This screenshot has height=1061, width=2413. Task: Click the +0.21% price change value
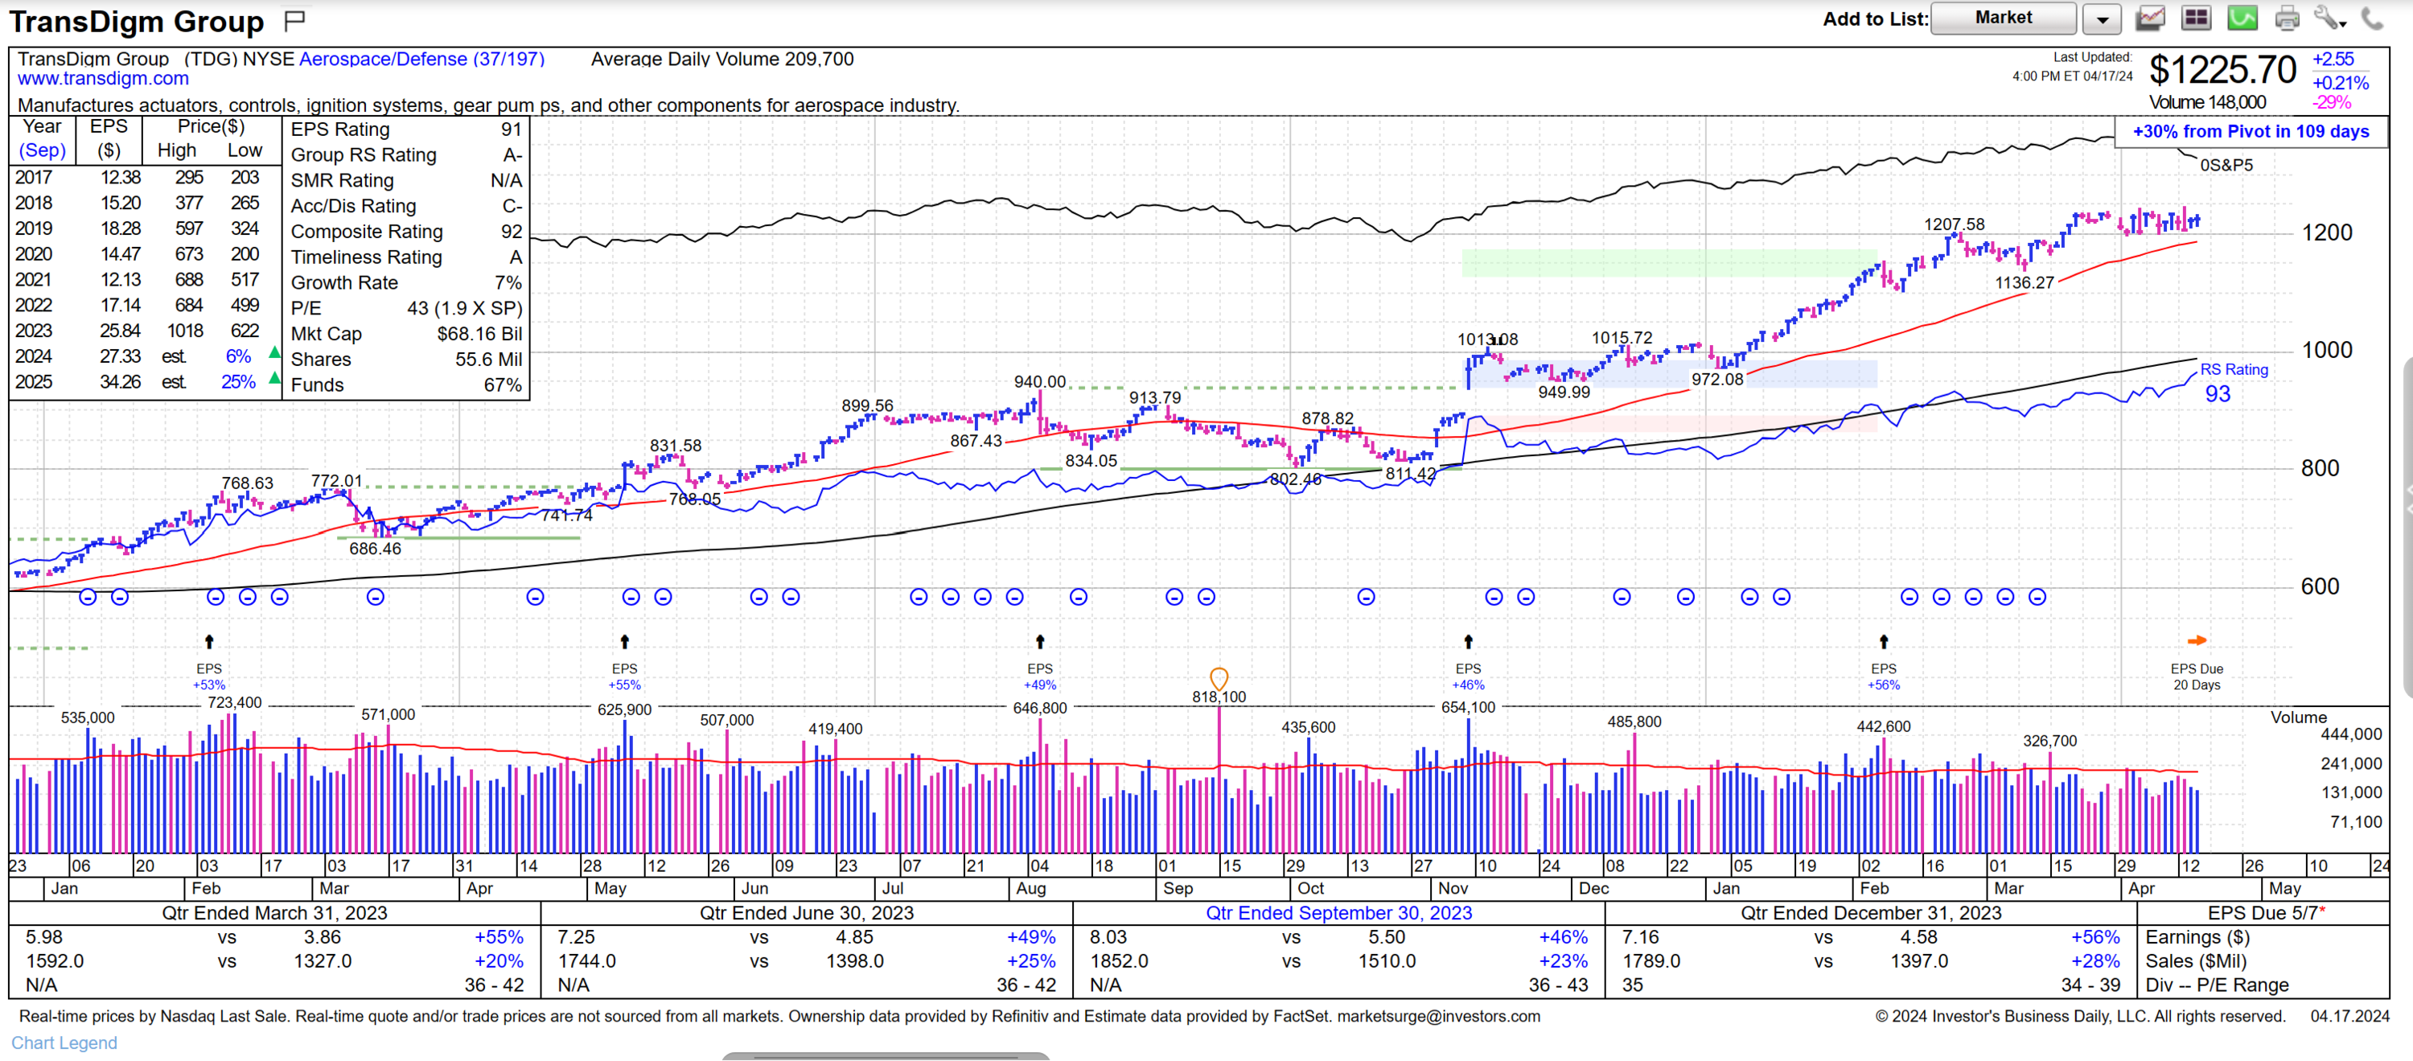pos(2340,84)
